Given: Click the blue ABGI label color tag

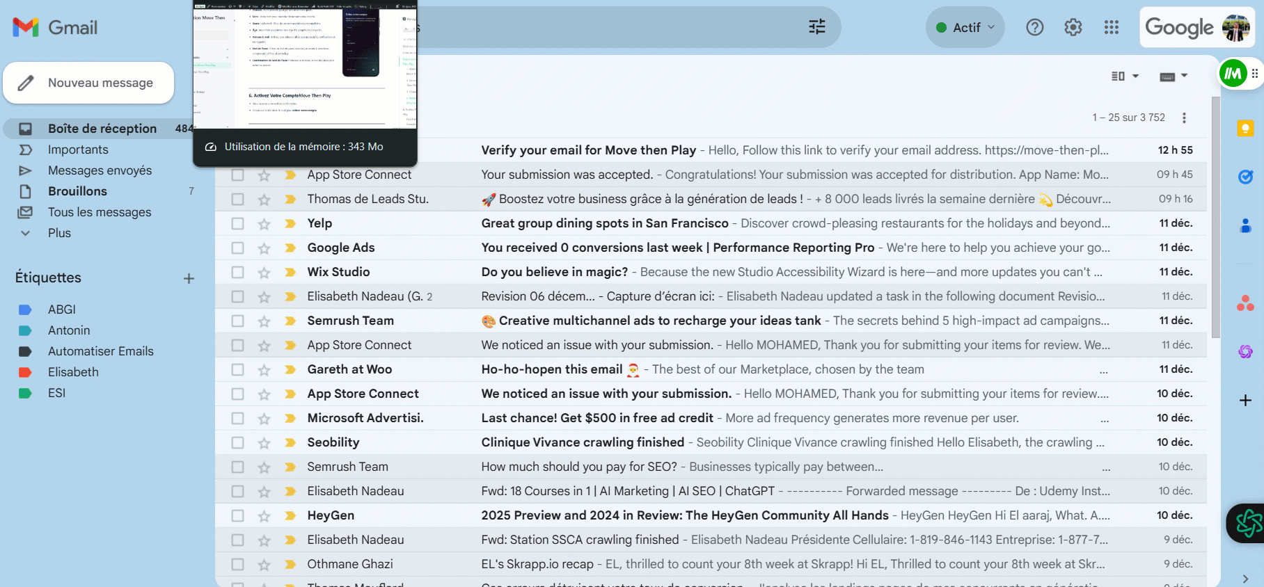Looking at the screenshot, I should [x=25, y=309].
